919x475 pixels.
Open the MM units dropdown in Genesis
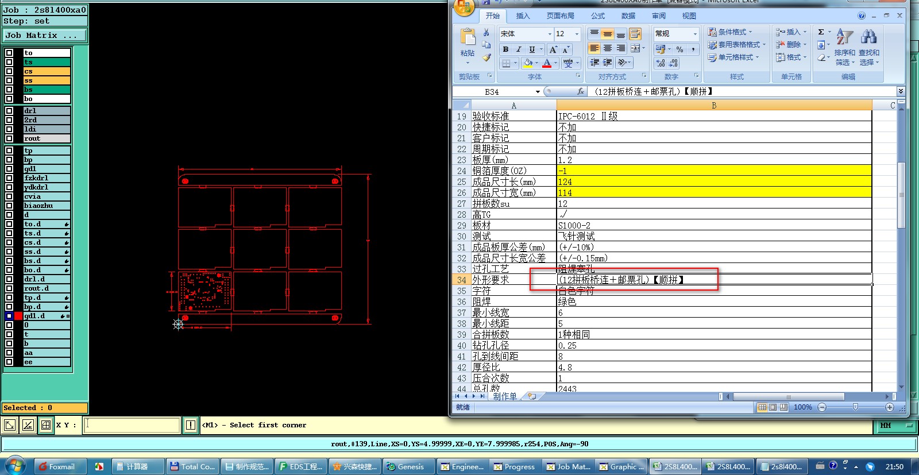[x=896, y=426]
